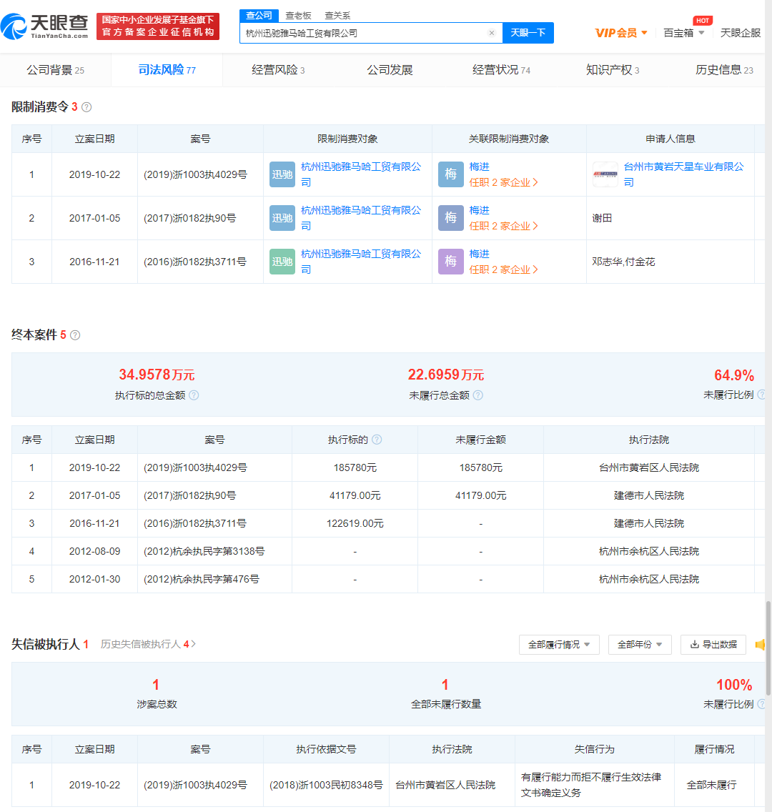Open 台州市黄岩天星车业有限公司 applicant link
Screen dimensions: 772x812
click(x=683, y=174)
